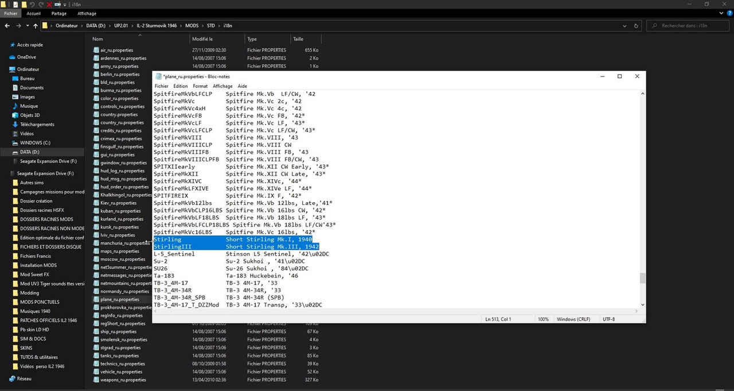Screen dimensions: 734x391
Task: Click the Properties icon in quick access toolbar
Action: pos(15,4)
